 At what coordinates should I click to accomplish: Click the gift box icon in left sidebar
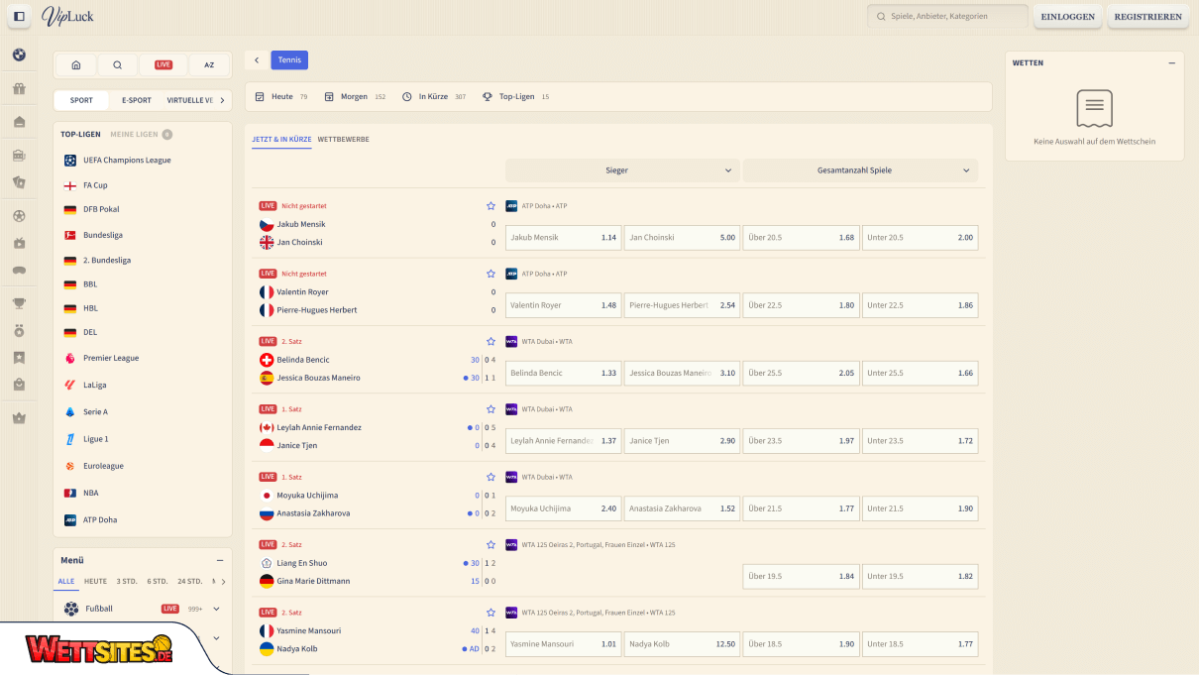pos(19,89)
